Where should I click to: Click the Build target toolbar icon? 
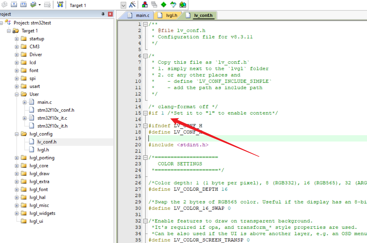click(x=14, y=4)
